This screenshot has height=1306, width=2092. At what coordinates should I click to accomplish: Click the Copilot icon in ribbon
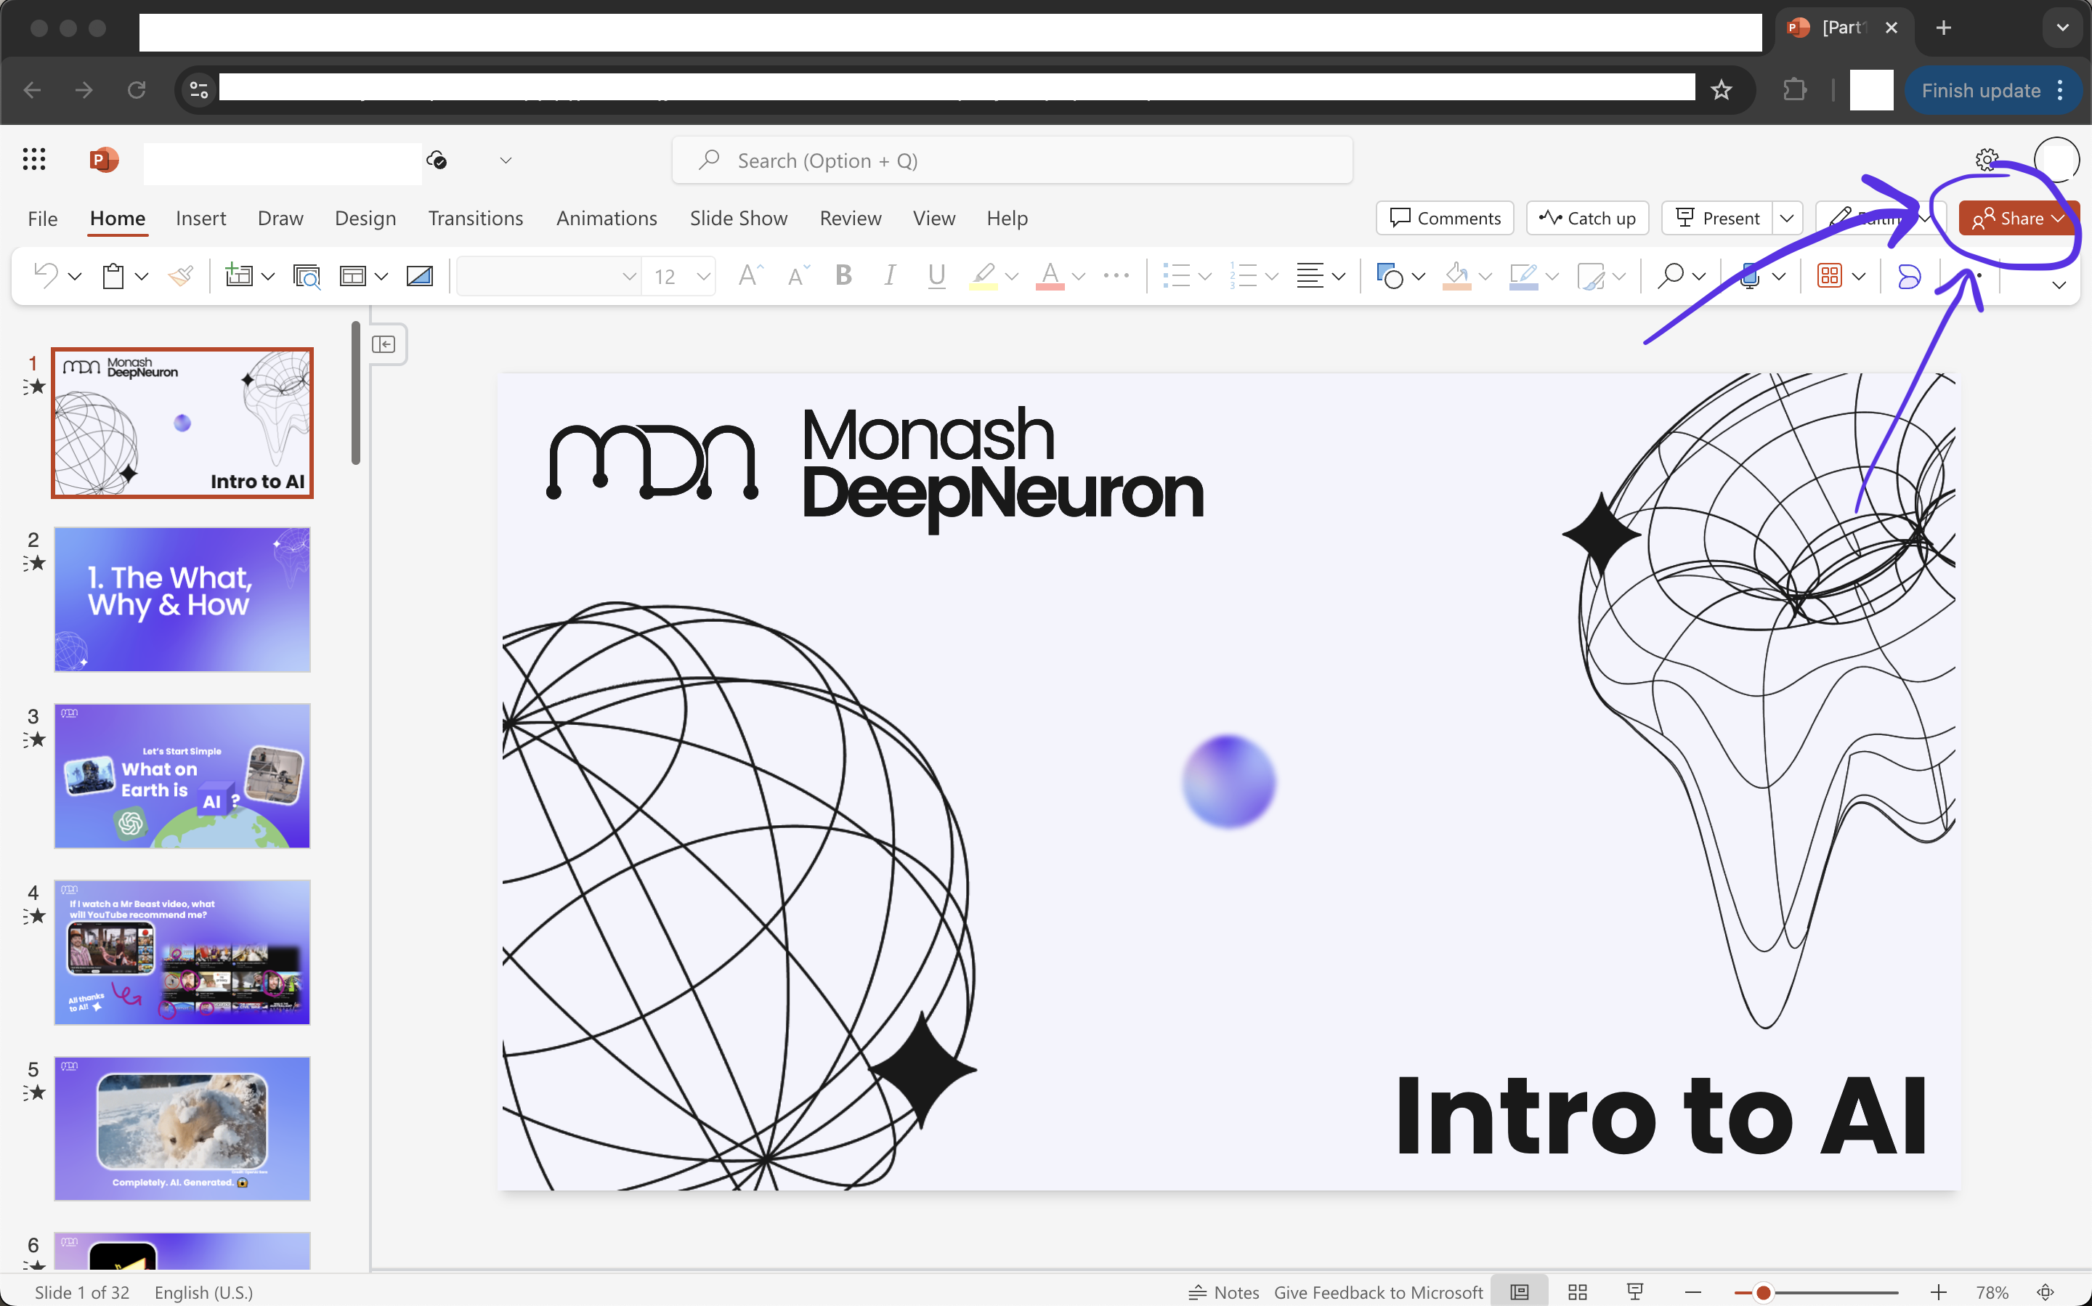pyautogui.click(x=1909, y=277)
